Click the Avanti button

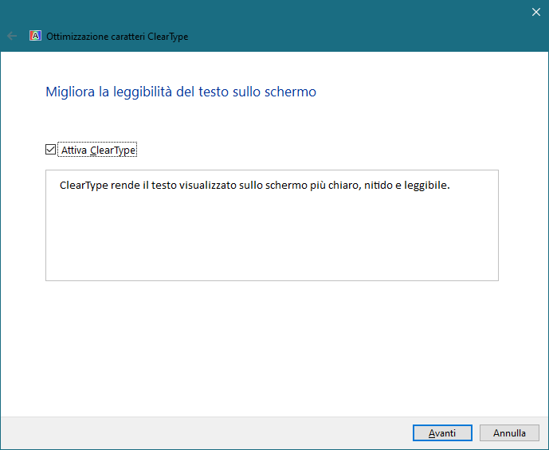(442, 432)
